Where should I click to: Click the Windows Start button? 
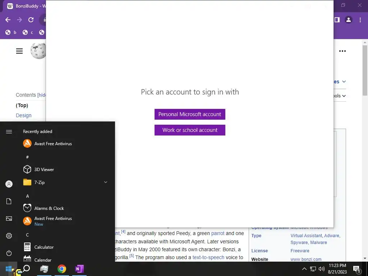pyautogui.click(x=9, y=269)
